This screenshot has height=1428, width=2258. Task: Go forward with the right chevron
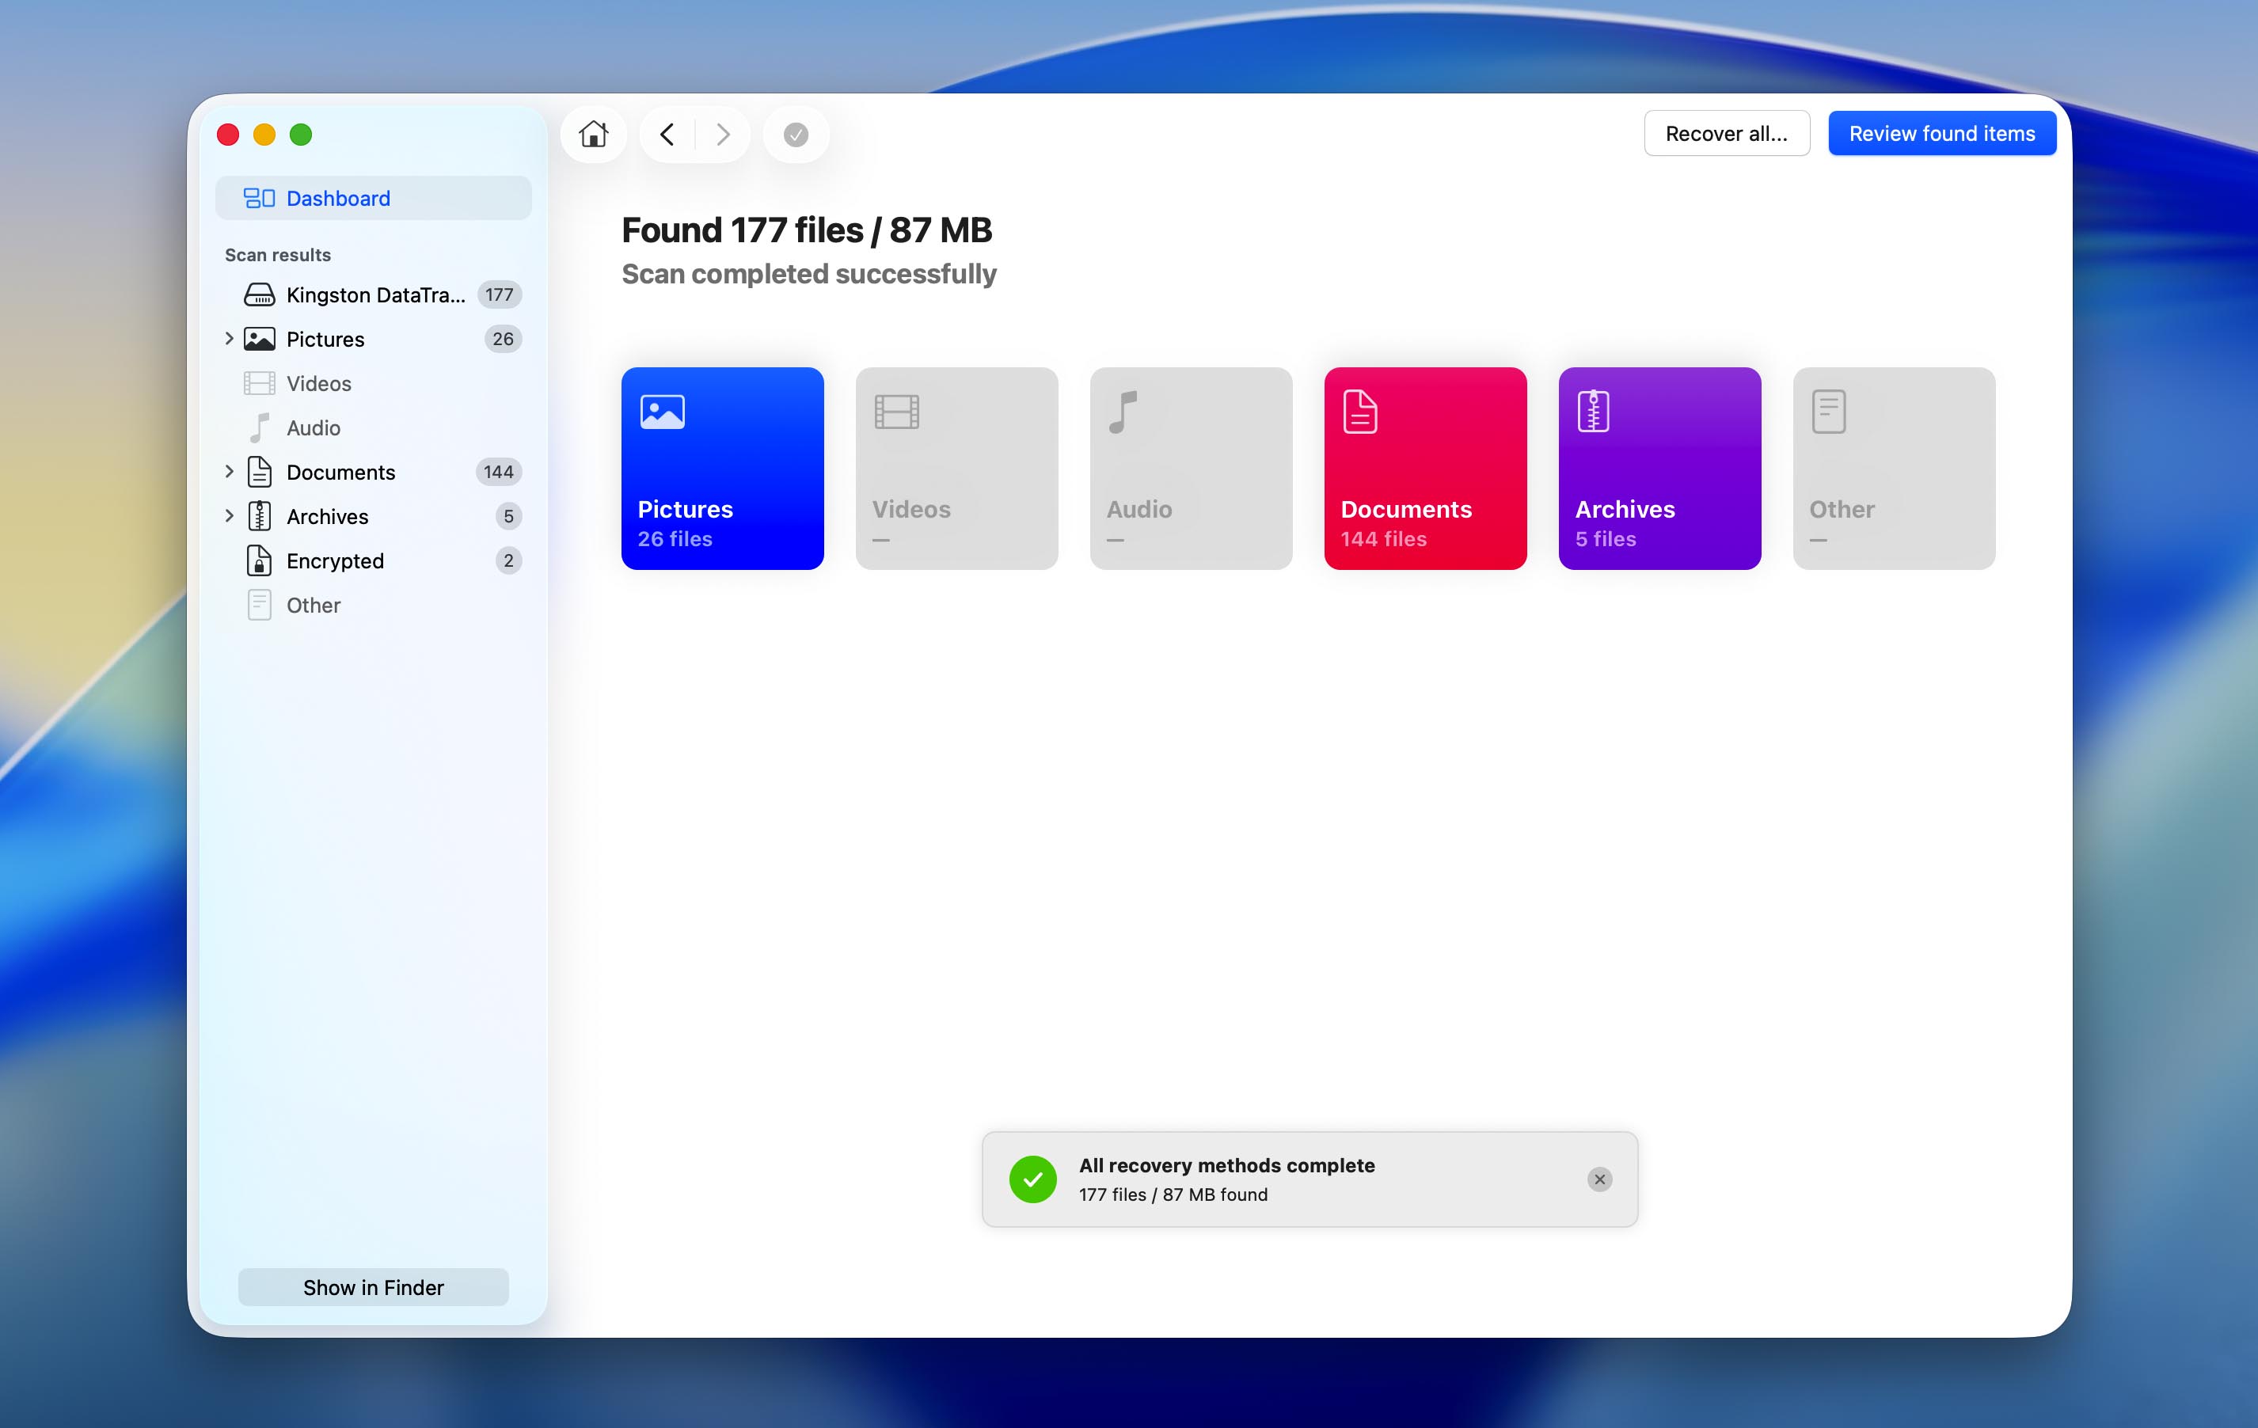click(x=722, y=134)
